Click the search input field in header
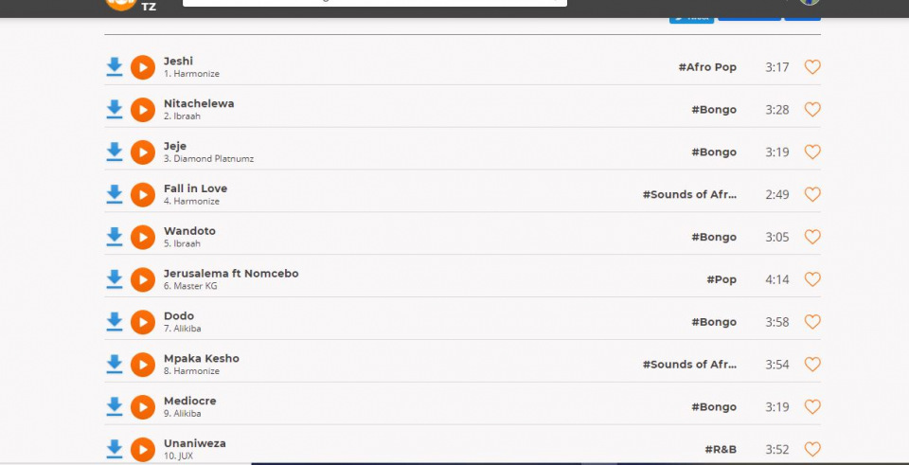The height and width of the screenshot is (465, 909). pos(374,3)
